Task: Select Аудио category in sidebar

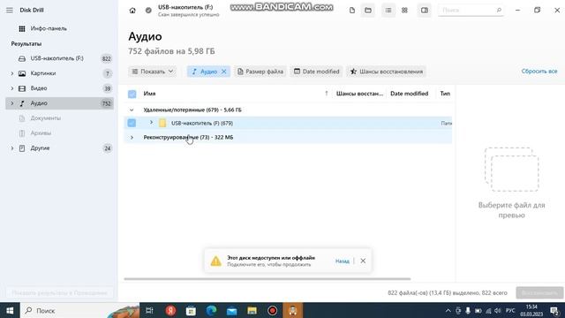Action: pos(59,103)
